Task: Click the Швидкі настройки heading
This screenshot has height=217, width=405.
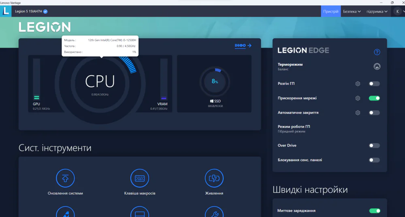Action: coord(310,190)
